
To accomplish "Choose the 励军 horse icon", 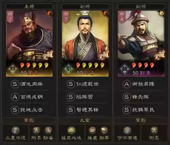I will click(104, 130).
